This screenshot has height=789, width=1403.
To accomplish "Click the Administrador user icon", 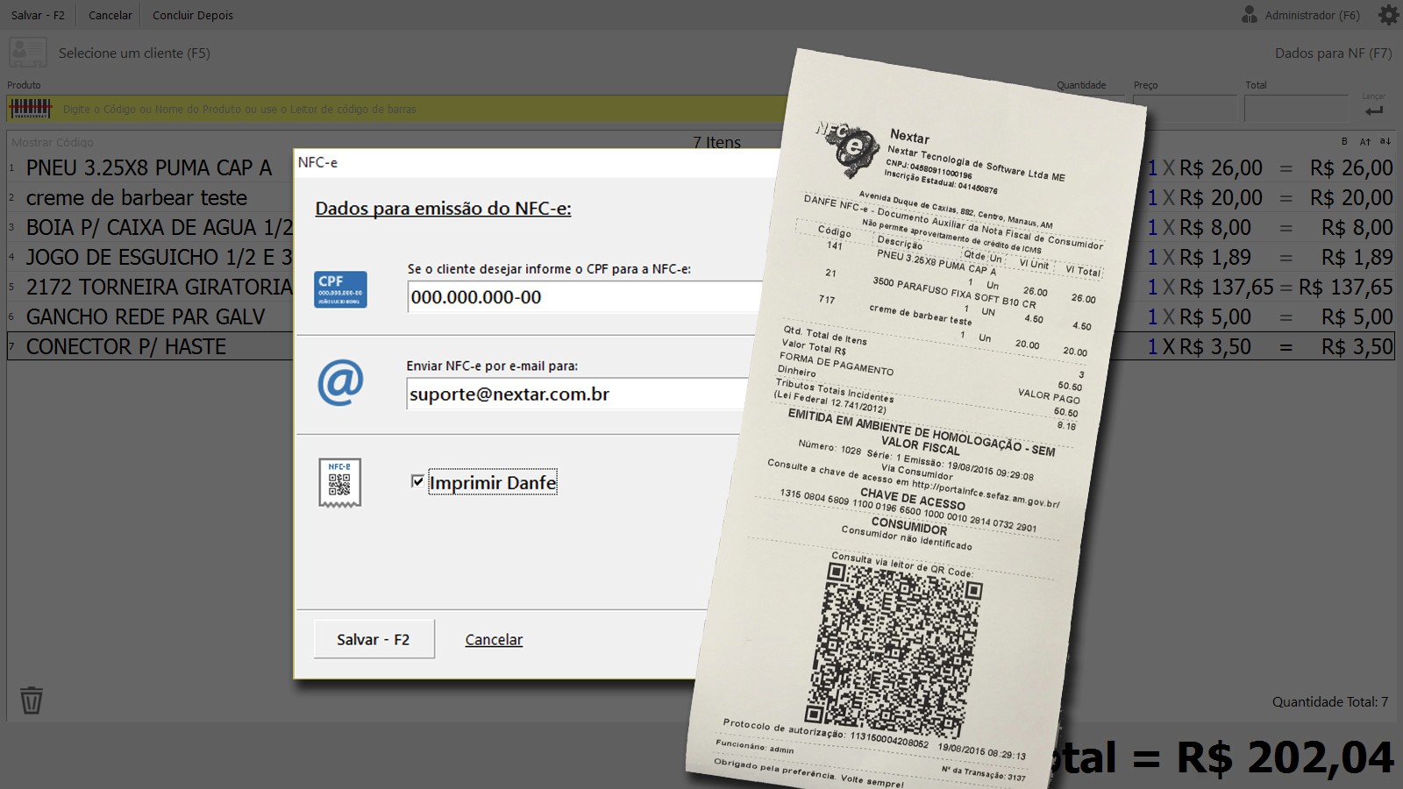I will click(x=1250, y=15).
